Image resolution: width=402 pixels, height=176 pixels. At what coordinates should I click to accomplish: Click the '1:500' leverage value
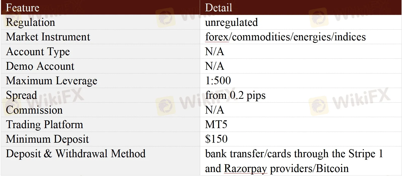tap(218, 81)
